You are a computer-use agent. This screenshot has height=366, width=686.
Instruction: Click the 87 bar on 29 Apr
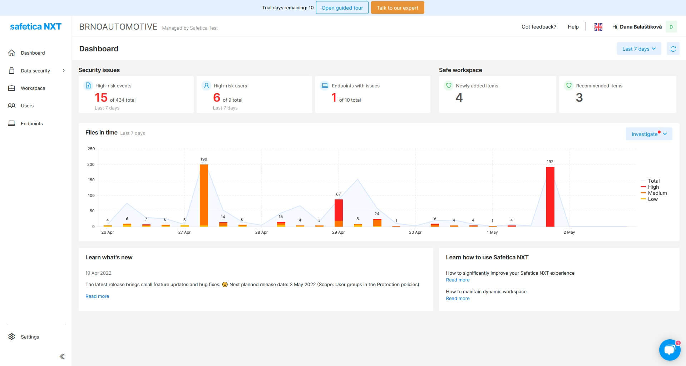pos(339,213)
